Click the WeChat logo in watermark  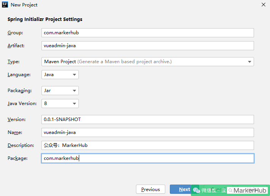coord(196,190)
